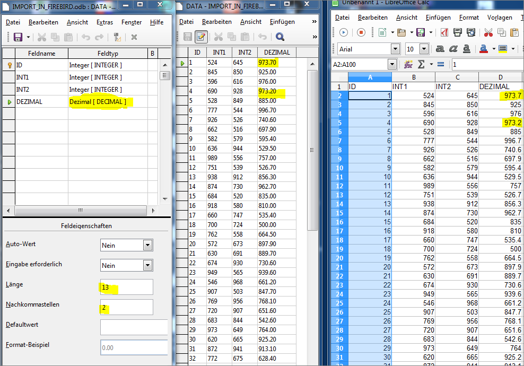Click Stop recording icon in Calc
524x366 pixels.
point(361,32)
